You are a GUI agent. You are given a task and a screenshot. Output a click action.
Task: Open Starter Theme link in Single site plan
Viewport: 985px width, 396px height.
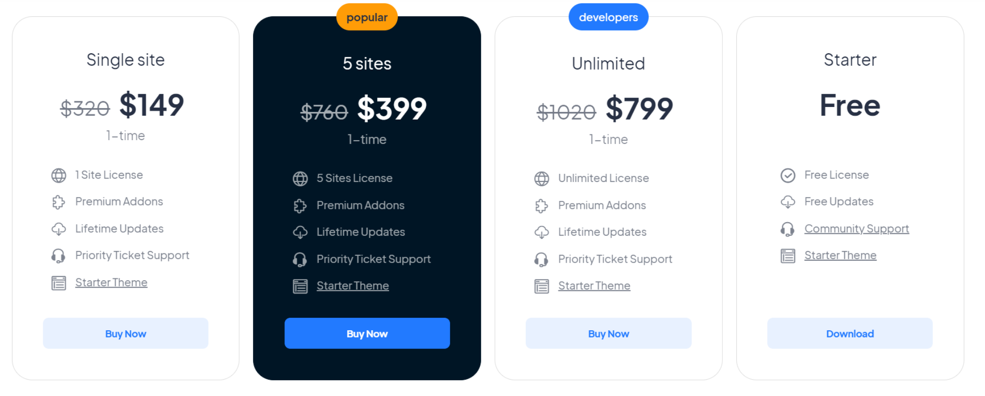click(111, 282)
